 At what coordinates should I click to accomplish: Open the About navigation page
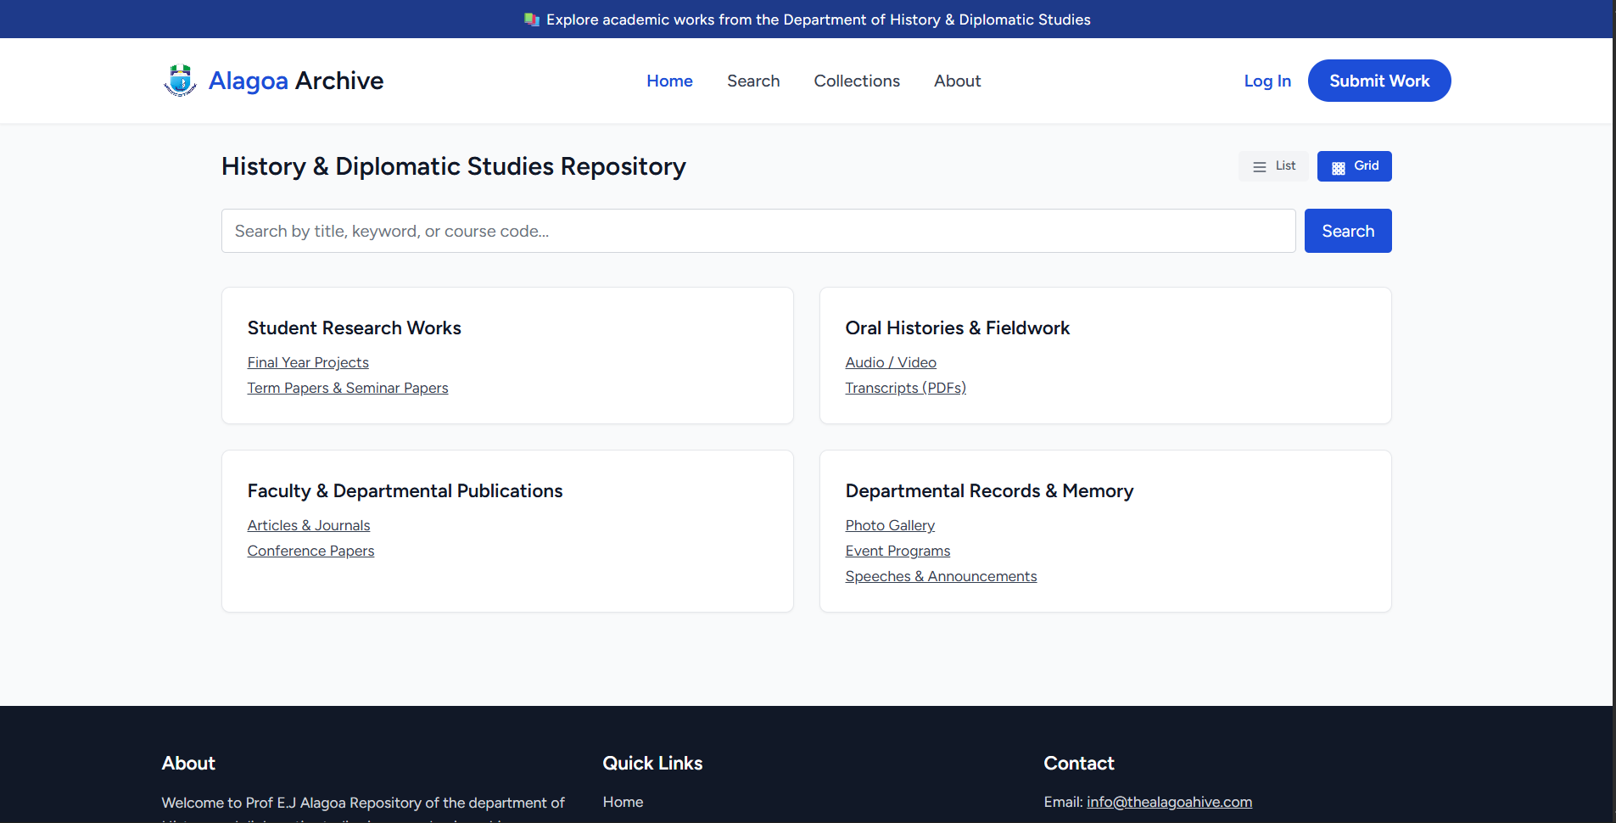(957, 81)
